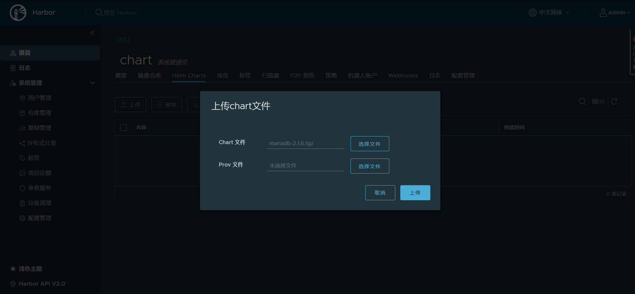Viewport: 635px width, 294px height.
Task: Click the 标签 tag icon in sidebar
Action: click(x=22, y=158)
